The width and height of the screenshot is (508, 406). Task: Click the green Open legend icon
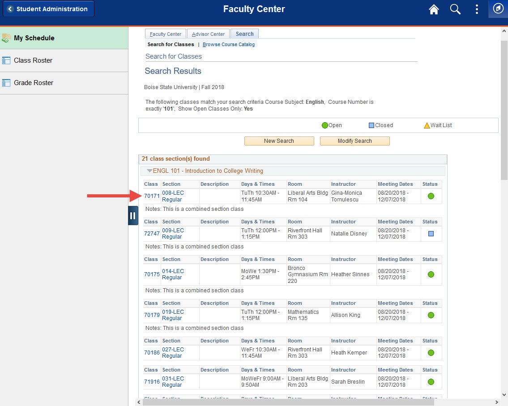[x=324, y=125]
